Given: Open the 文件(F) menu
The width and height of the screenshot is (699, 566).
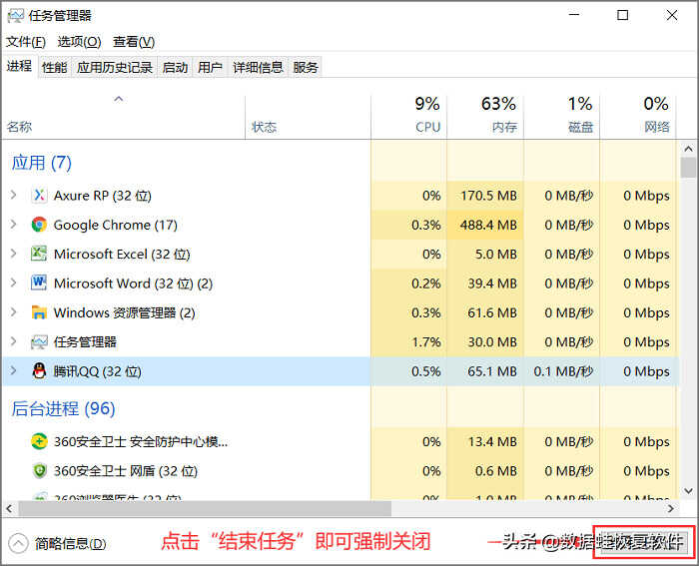Looking at the screenshot, I should point(26,42).
